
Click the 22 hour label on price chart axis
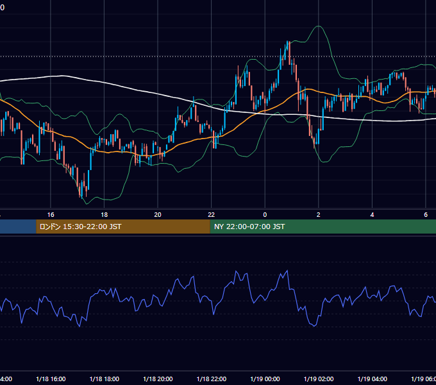[x=212, y=215]
